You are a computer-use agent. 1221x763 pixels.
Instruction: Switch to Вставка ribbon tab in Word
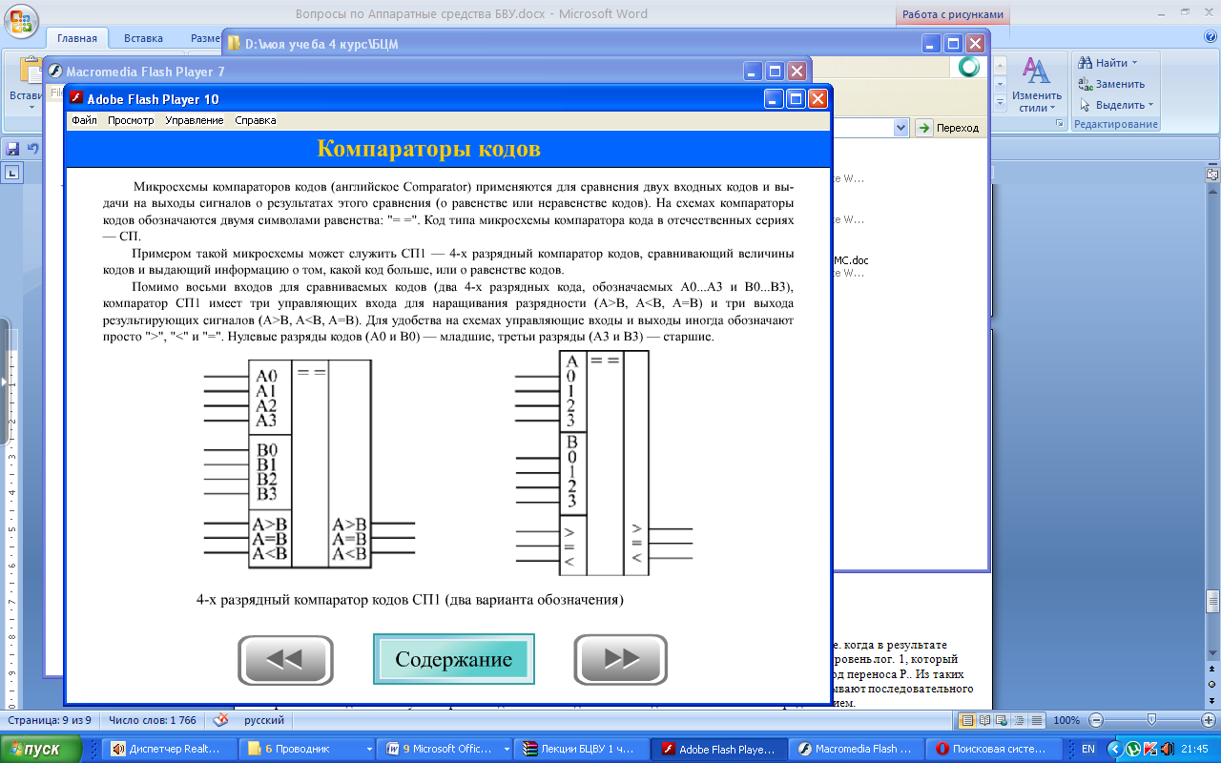[x=143, y=39]
